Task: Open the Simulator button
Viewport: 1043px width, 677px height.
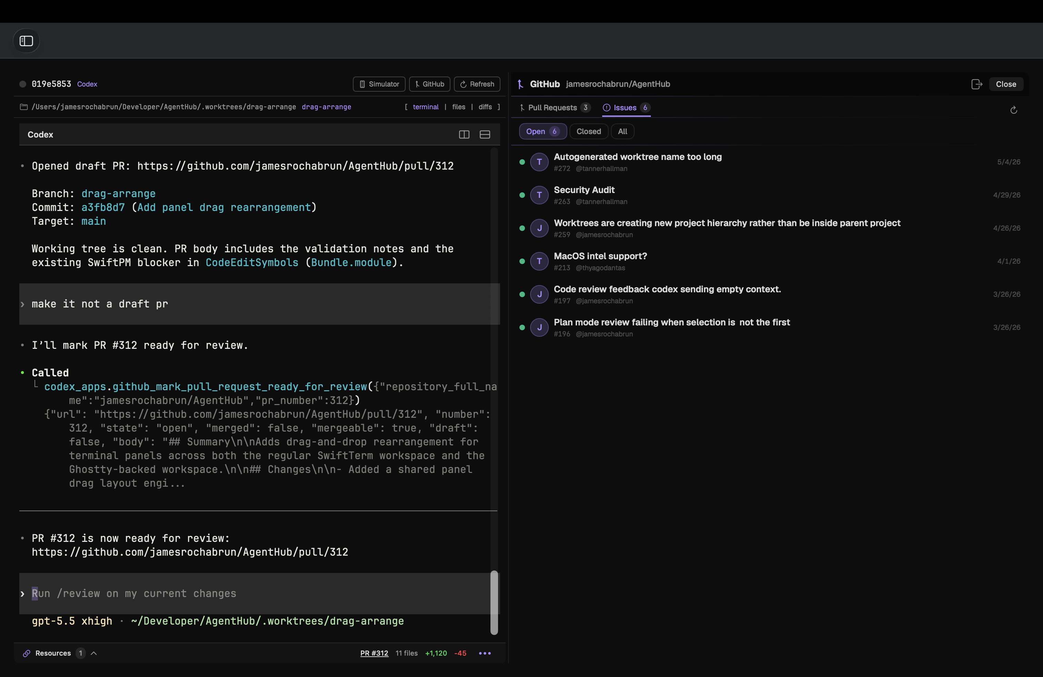Action: click(x=379, y=84)
